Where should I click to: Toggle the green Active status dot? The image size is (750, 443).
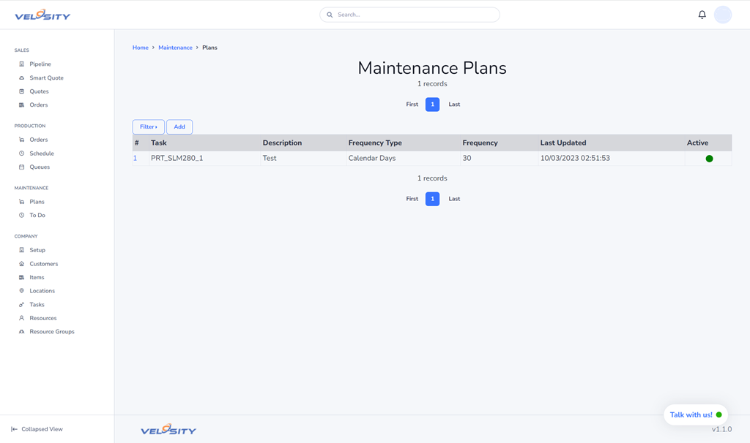pos(709,159)
